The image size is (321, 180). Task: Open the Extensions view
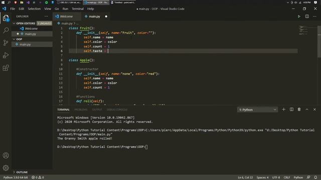tap(6, 68)
